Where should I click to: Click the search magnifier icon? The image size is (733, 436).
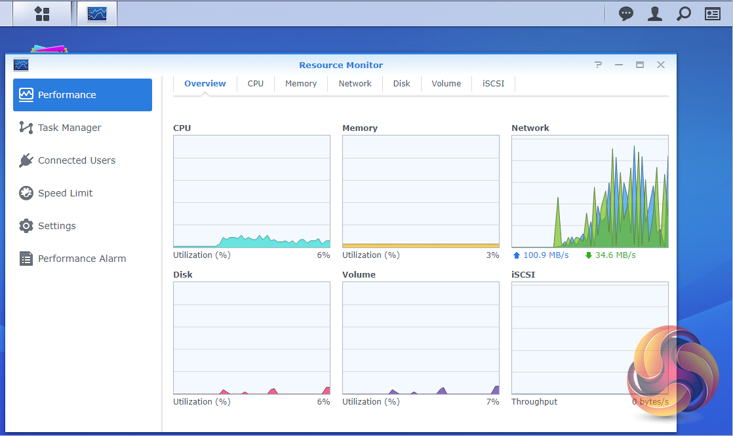[683, 14]
